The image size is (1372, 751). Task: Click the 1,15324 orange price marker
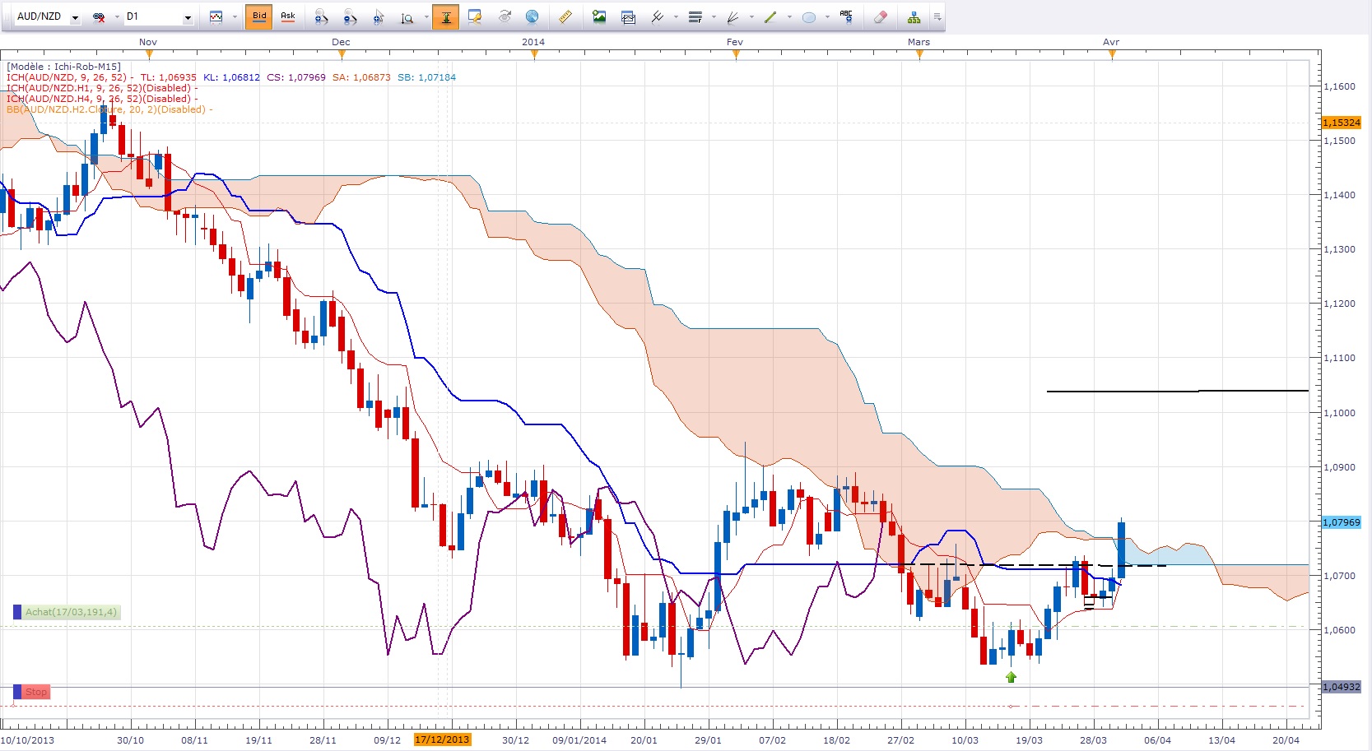pyautogui.click(x=1341, y=123)
